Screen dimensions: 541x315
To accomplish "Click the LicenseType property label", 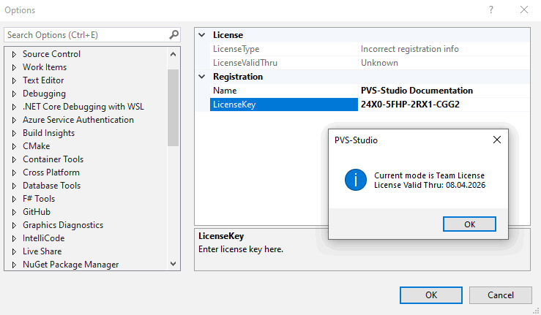I will (x=236, y=49).
